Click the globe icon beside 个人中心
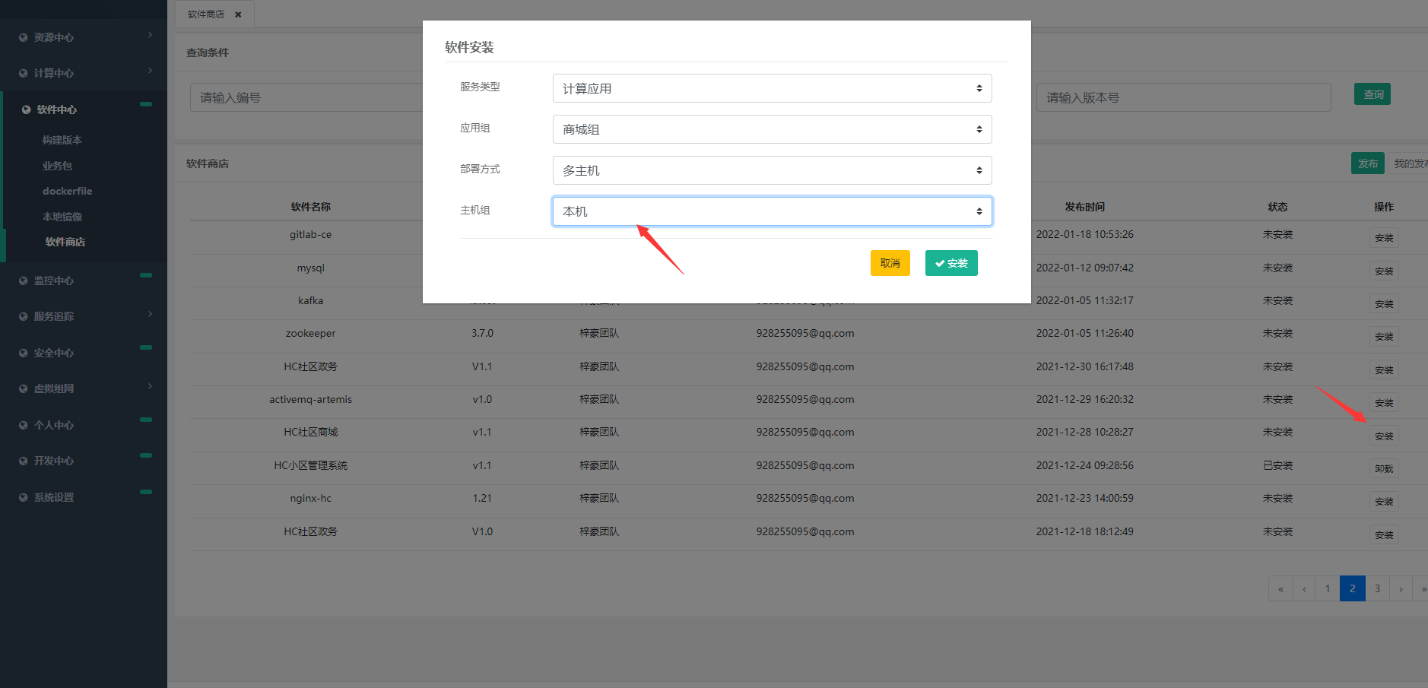 (23, 425)
